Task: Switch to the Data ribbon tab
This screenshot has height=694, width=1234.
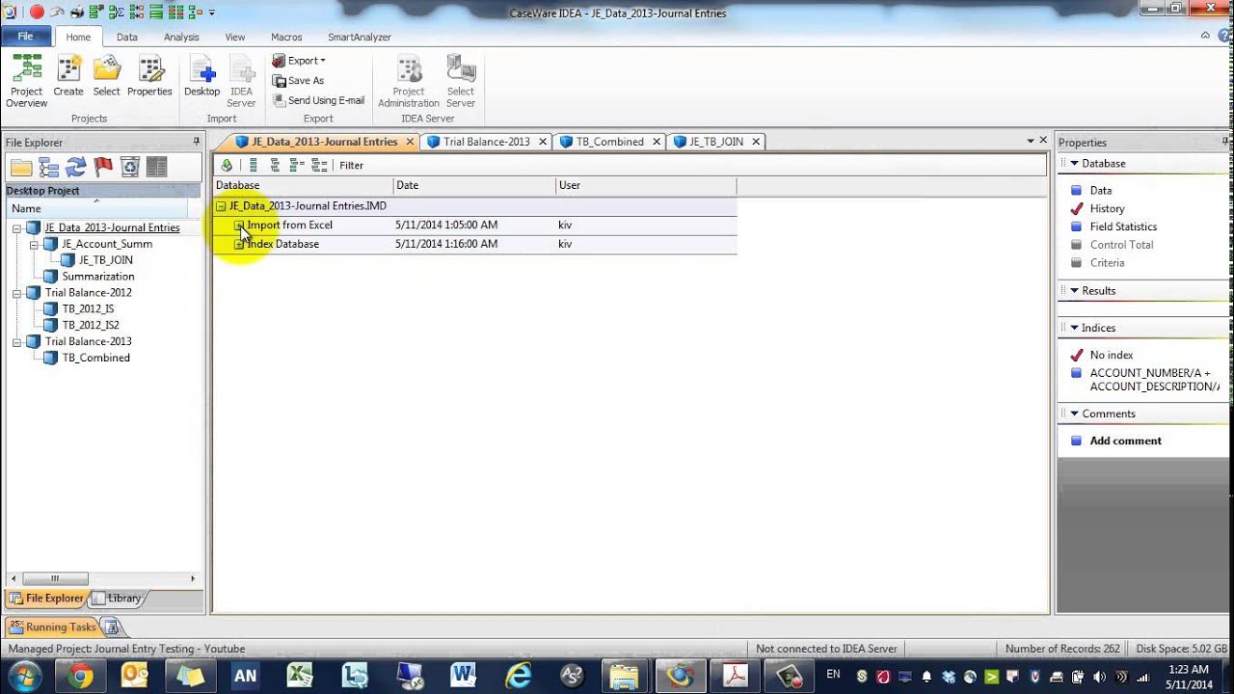Action: pyautogui.click(x=127, y=37)
